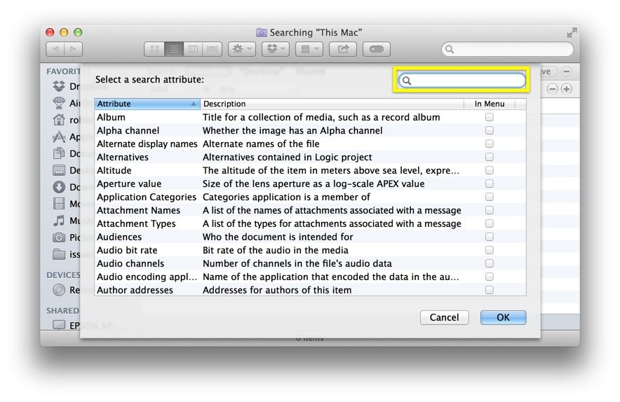
Task: Click the Description column header
Action: pyautogui.click(x=331, y=104)
